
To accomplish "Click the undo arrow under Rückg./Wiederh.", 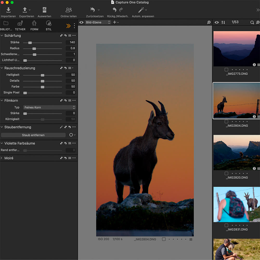I will click(x=114, y=10).
